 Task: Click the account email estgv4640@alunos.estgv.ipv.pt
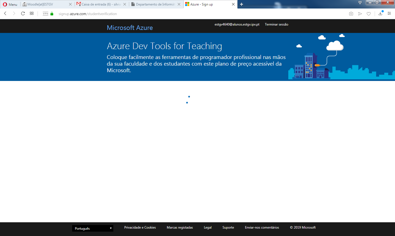click(x=237, y=24)
